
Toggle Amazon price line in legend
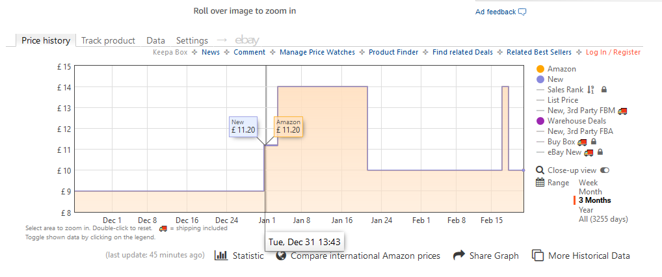561,69
